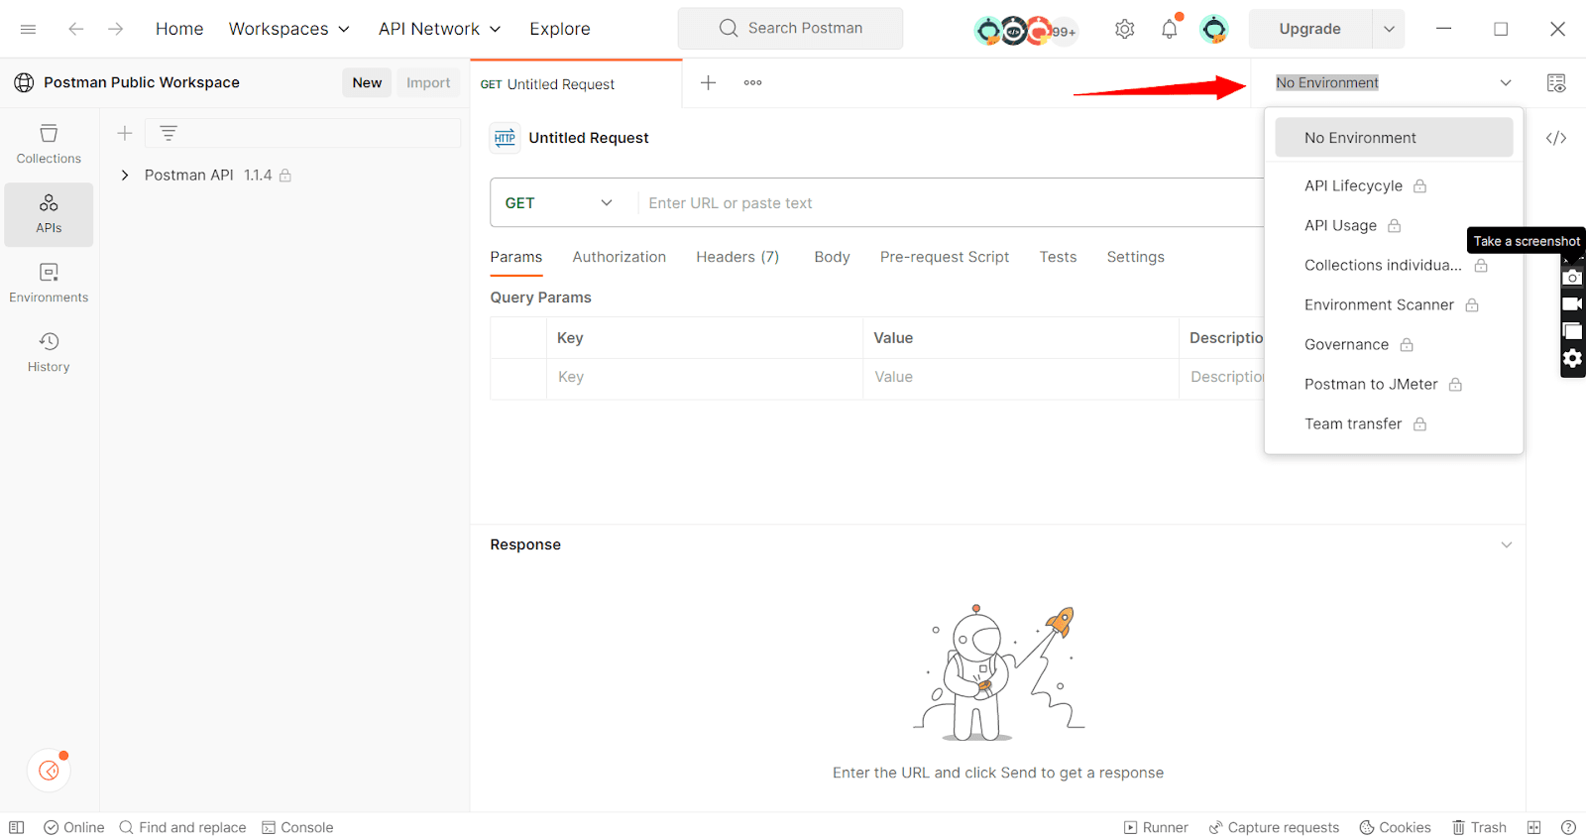The image size is (1586, 839).
Task: Select Governance environment
Action: tap(1394, 344)
